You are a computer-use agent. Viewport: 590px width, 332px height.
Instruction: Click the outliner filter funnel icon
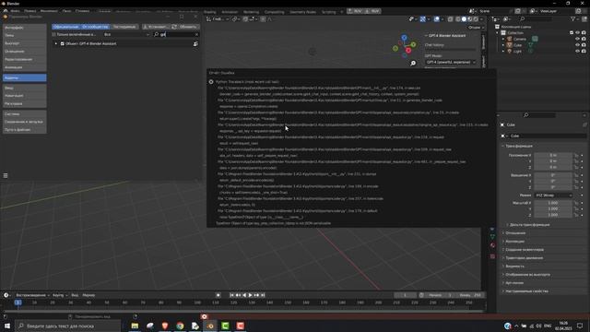click(x=573, y=18)
